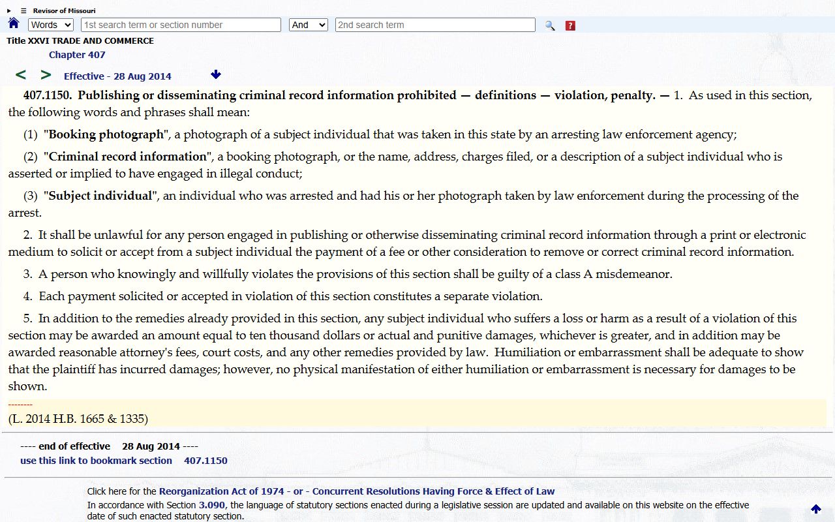
Task: Click the Effective - 28 Aug 2014 link
Action: [117, 76]
